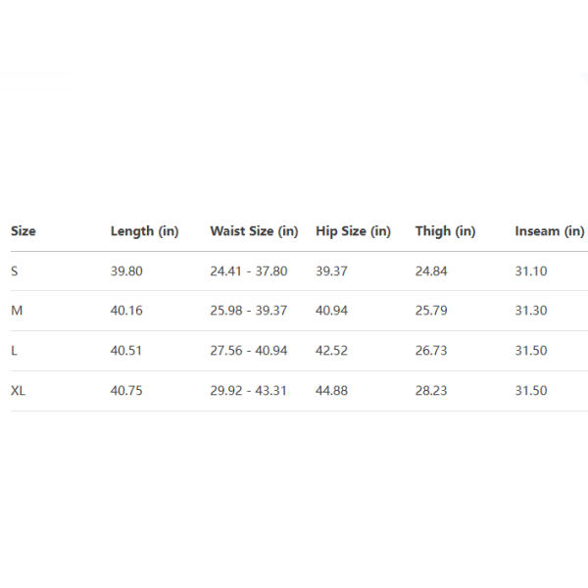588x588 pixels.
Task: Click waist range 25.98 - 39.37
Action: click(249, 311)
